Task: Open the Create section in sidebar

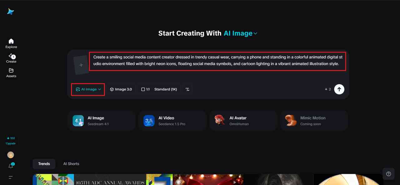Action: (x=11, y=58)
